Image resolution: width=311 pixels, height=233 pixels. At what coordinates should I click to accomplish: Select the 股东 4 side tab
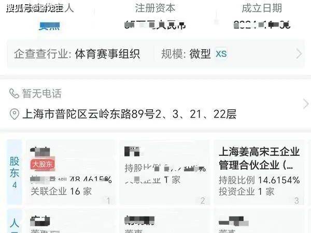pyautogui.click(x=15, y=172)
